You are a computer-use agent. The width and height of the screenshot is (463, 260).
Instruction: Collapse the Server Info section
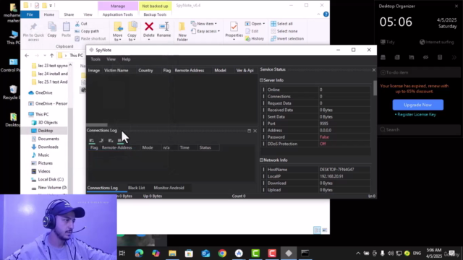[261, 80]
